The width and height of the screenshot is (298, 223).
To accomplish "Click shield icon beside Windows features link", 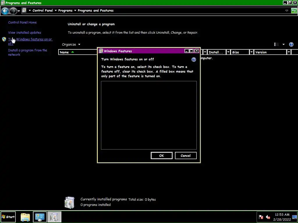I will pos(4,39).
